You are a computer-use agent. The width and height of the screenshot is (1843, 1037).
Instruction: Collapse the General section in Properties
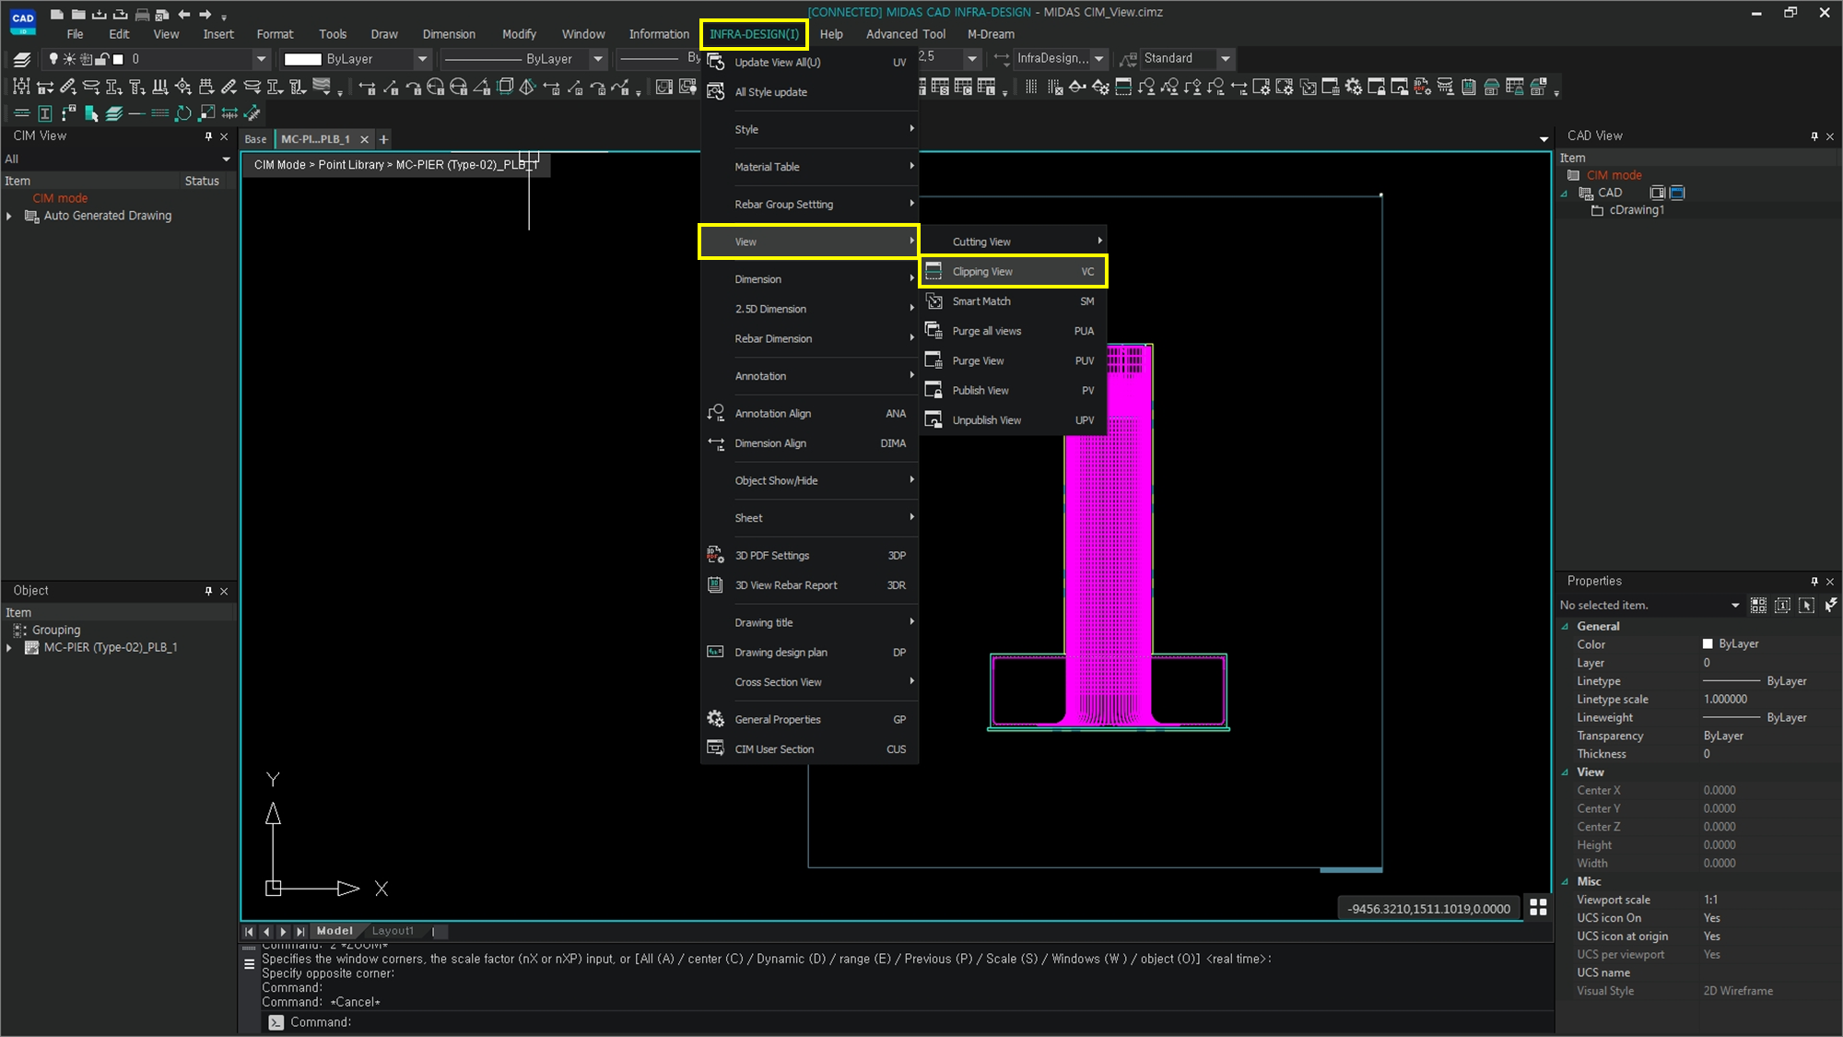coord(1565,626)
